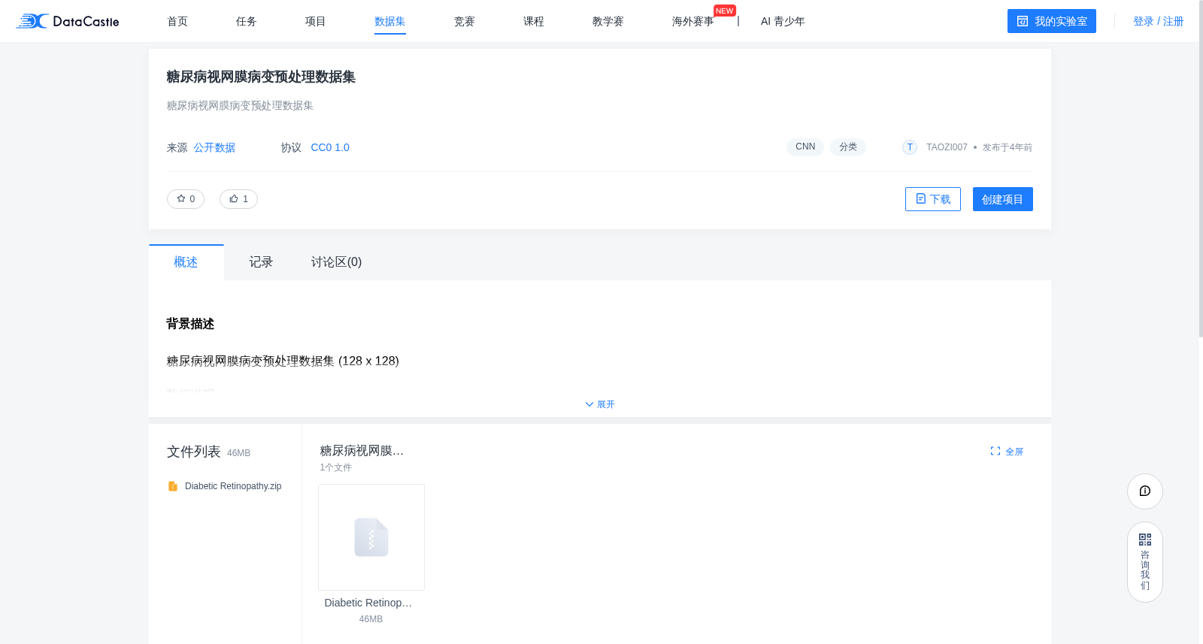Image resolution: width=1203 pixels, height=644 pixels.
Task: Open the CC0 1.0 license link
Action: (x=330, y=147)
